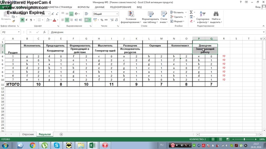Click the Paste button
The height and width of the screenshot is (149, 266).
(6, 17)
